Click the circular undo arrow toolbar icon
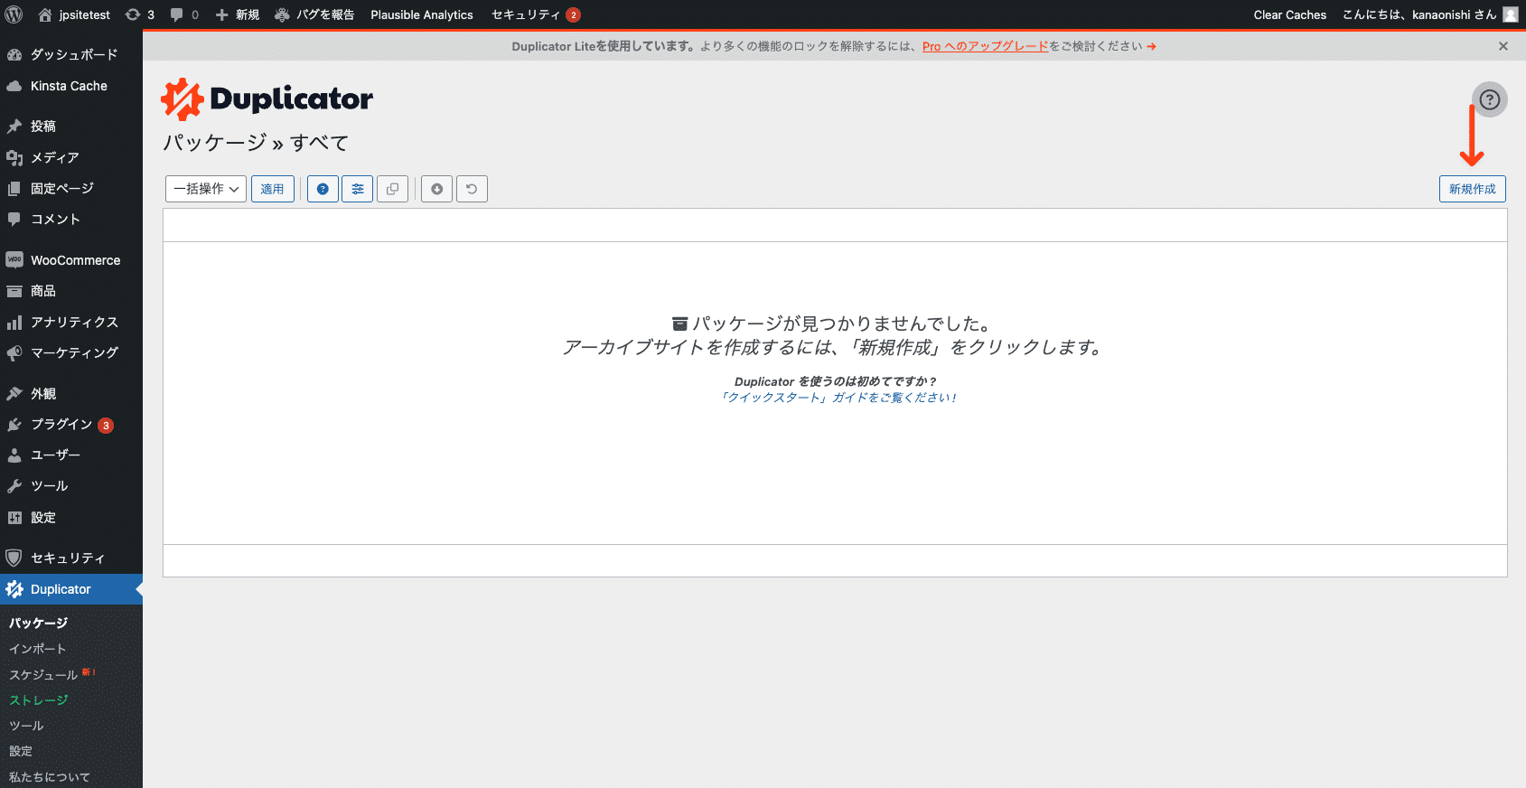 point(472,189)
